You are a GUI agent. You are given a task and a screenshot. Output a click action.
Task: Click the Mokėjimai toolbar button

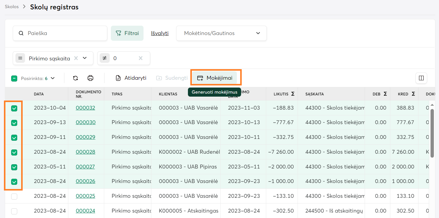[215, 78]
